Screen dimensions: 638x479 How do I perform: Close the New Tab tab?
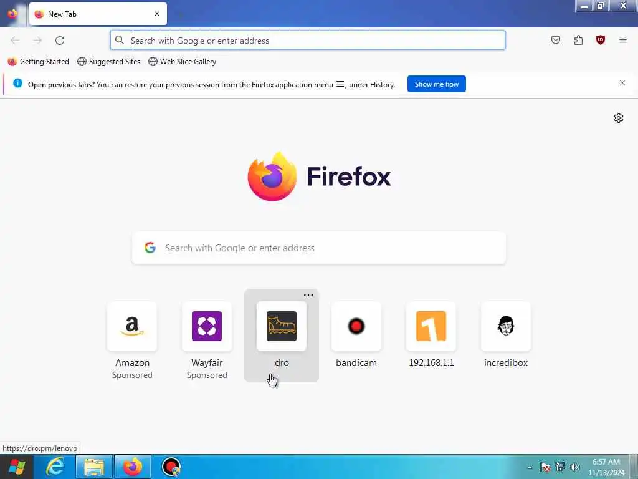tap(157, 14)
